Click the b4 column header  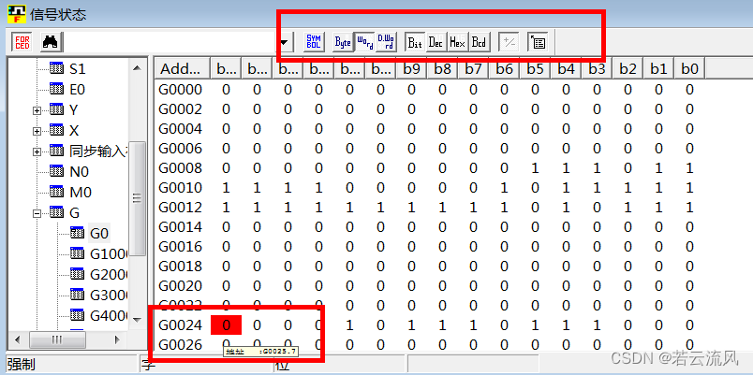(567, 69)
